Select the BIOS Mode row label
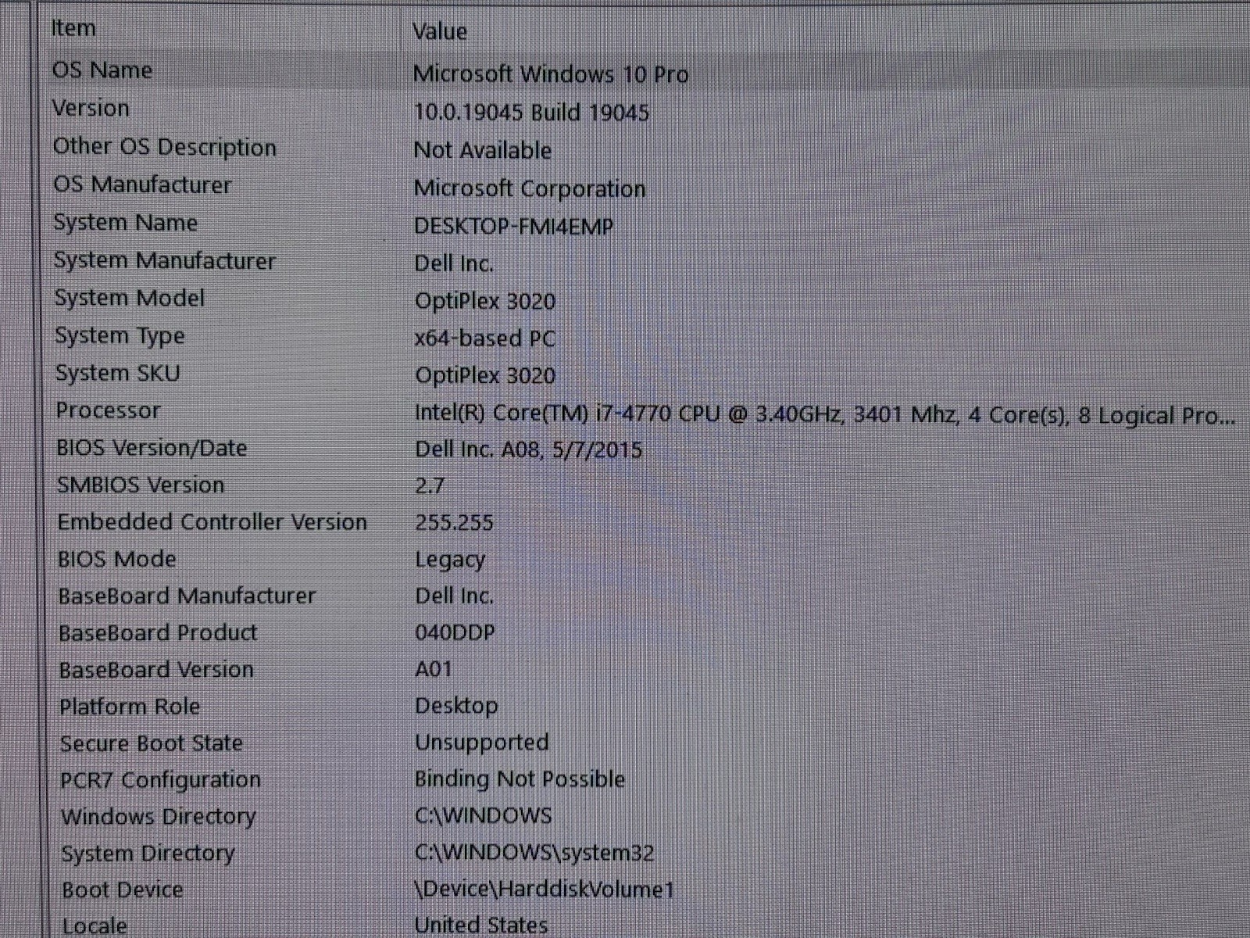The width and height of the screenshot is (1250, 938). click(x=116, y=559)
